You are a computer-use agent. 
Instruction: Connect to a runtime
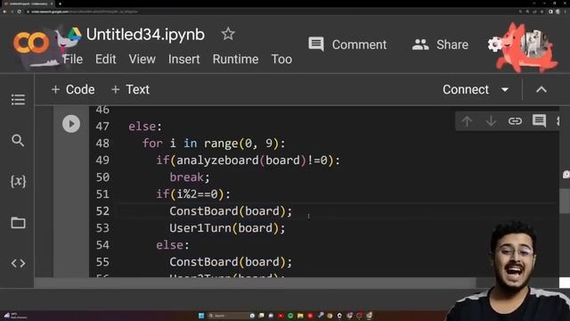[x=466, y=89]
